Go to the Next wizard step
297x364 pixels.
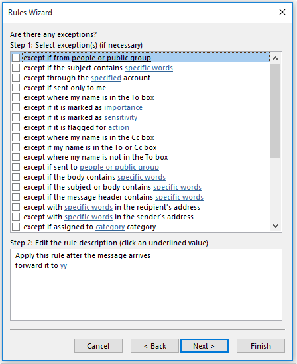coord(204,346)
